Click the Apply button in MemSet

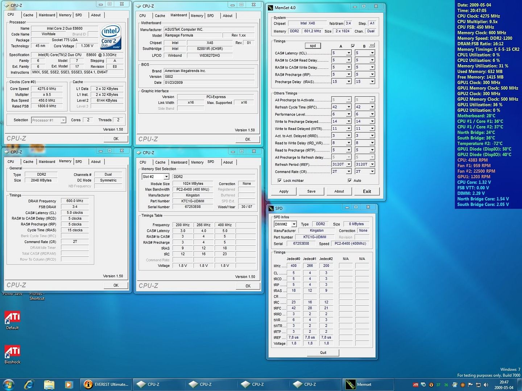(x=284, y=192)
